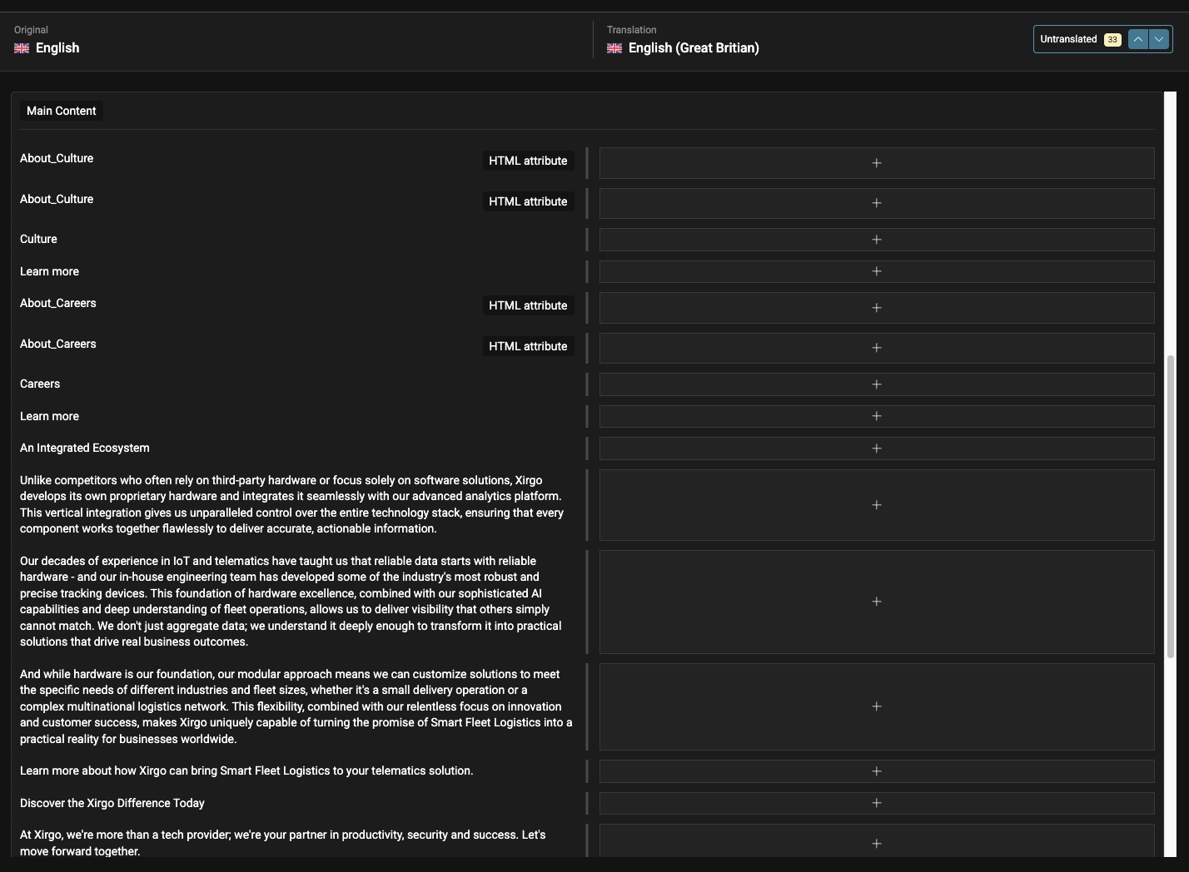
Task: Select the 'Careers' source text
Action: pos(40,384)
